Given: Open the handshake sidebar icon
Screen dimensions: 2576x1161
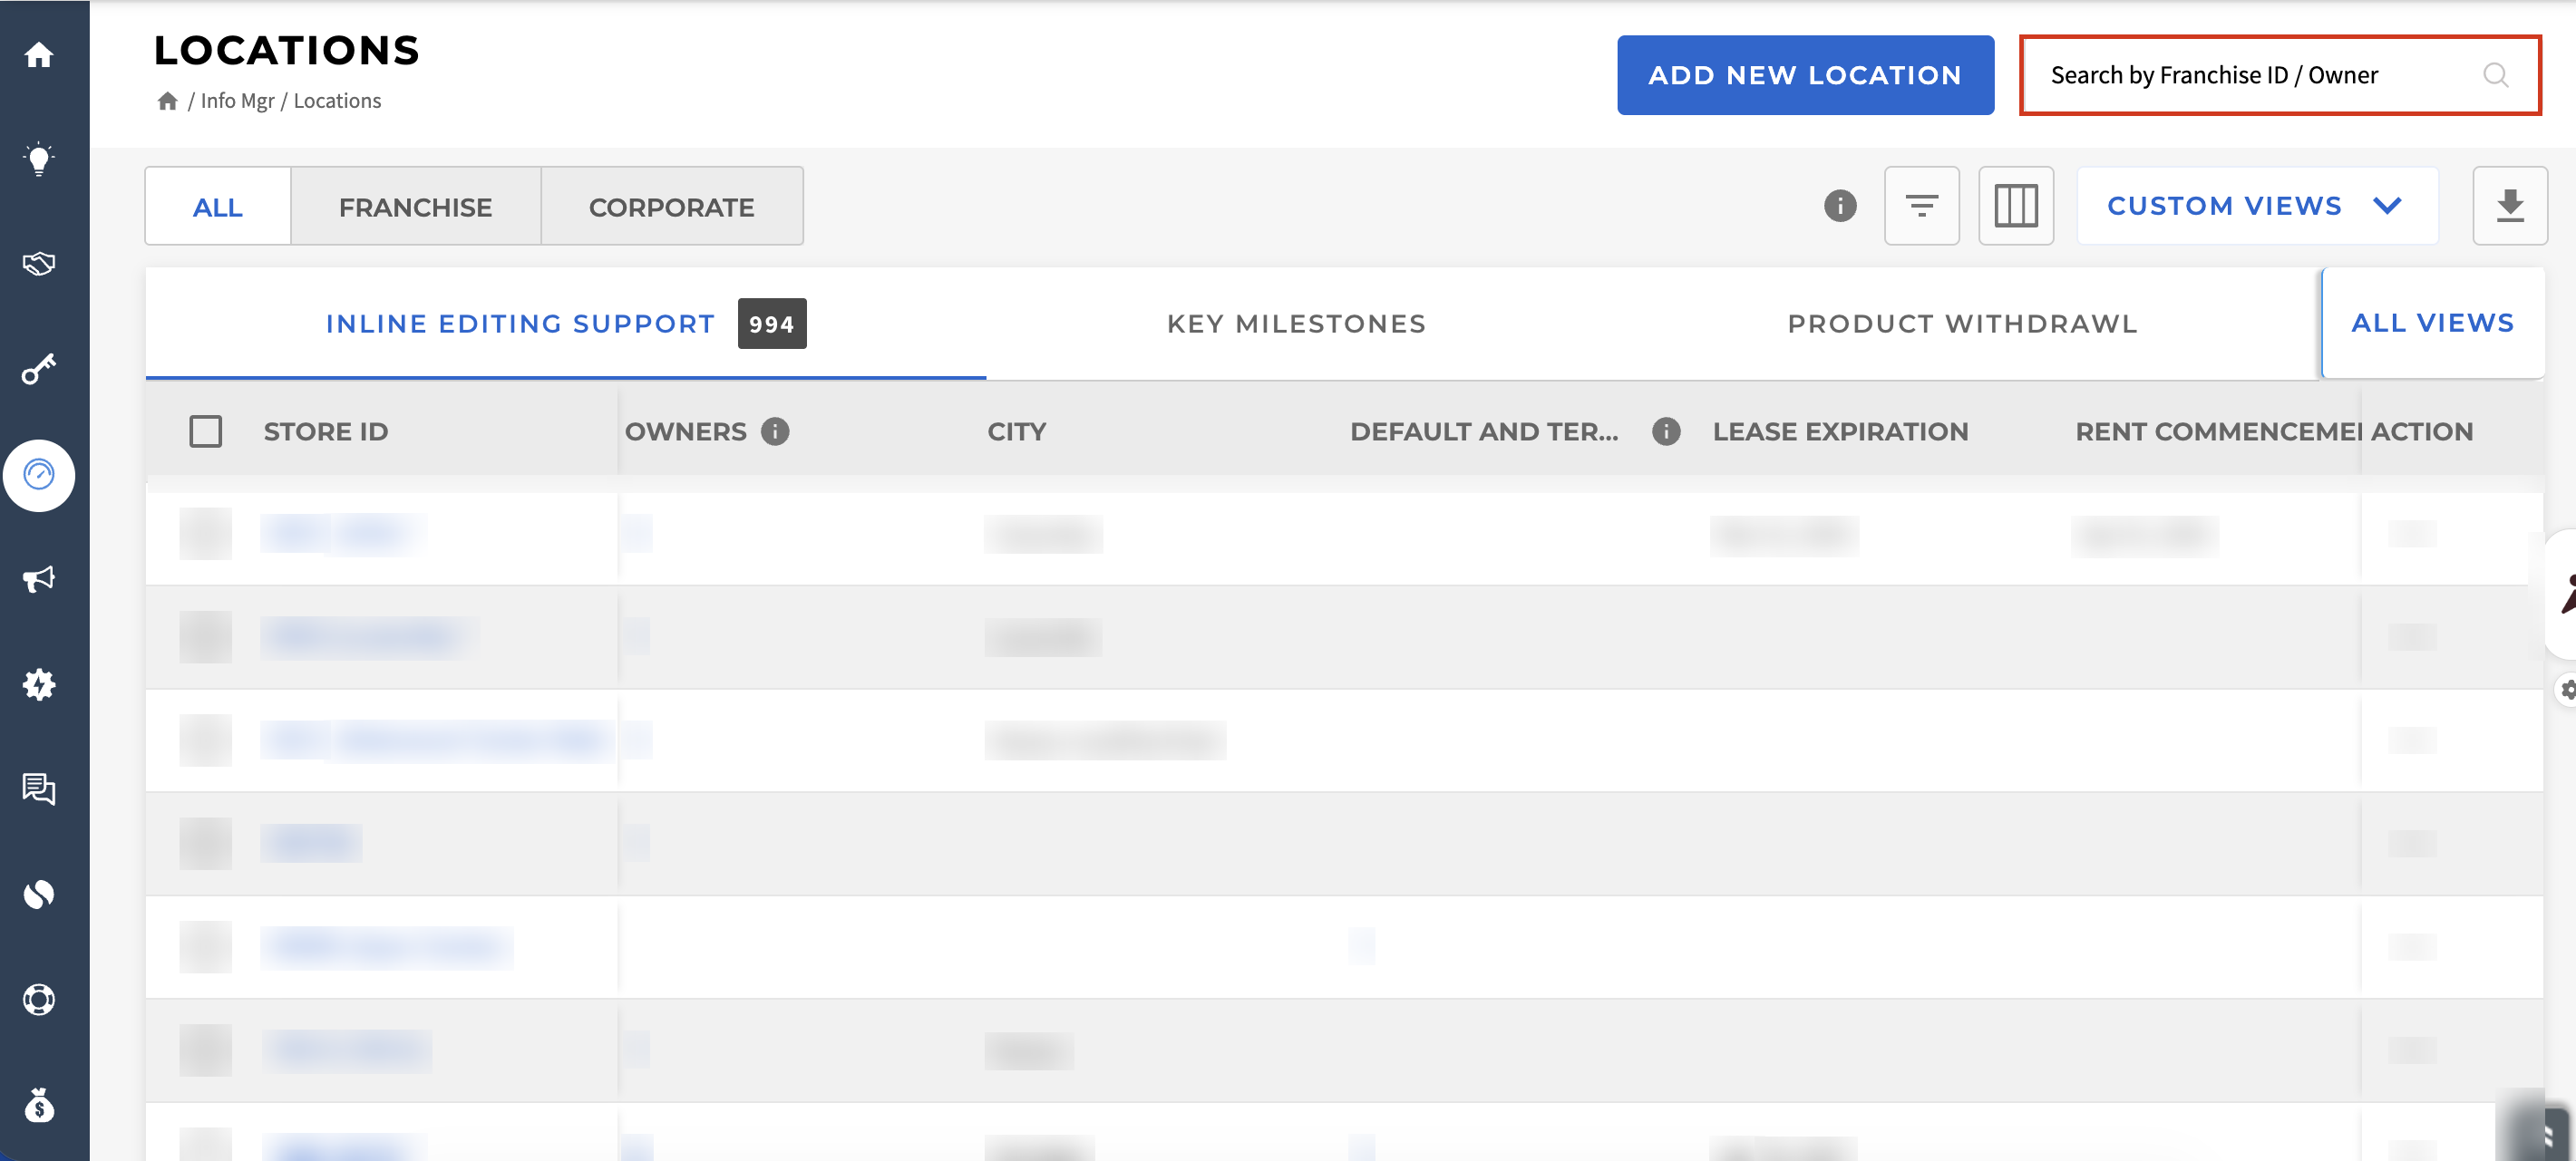Looking at the screenshot, I should pyautogui.click(x=39, y=264).
